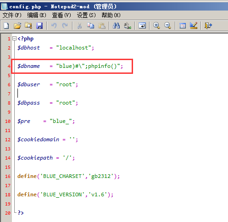This screenshot has width=228, height=222.
Task: Click the Cut scissors icon
Action: point(79,26)
